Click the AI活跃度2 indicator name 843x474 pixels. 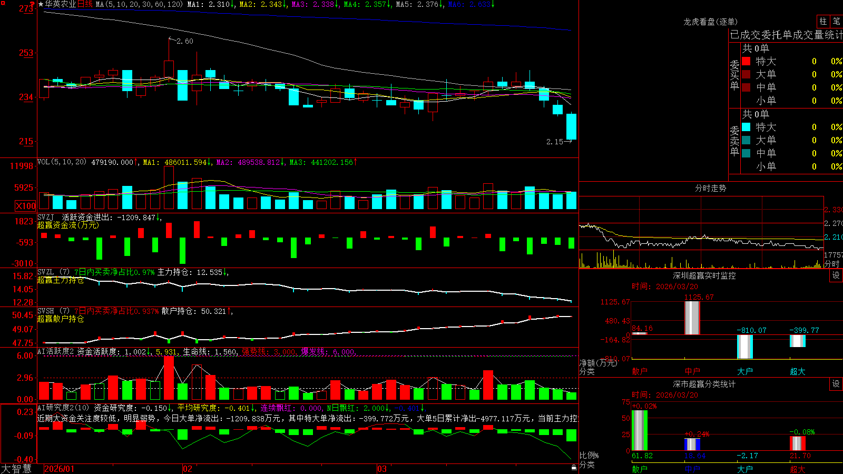tap(56, 351)
